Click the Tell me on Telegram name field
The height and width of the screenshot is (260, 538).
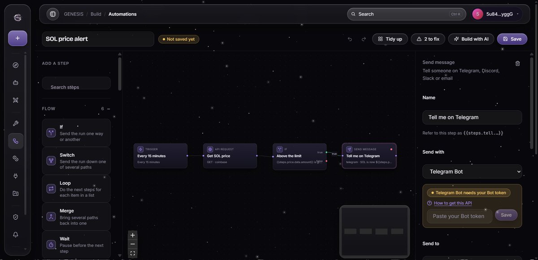click(x=472, y=117)
